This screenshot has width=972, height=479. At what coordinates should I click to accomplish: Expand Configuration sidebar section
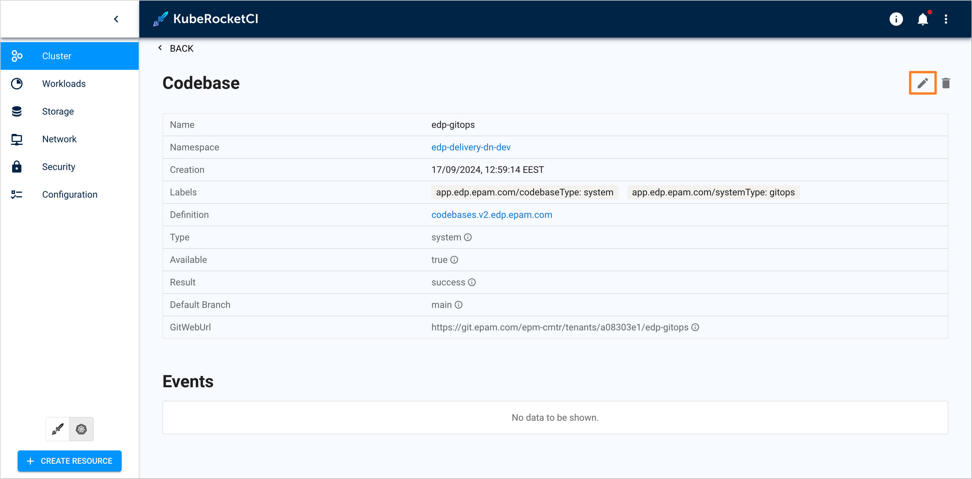(x=69, y=194)
